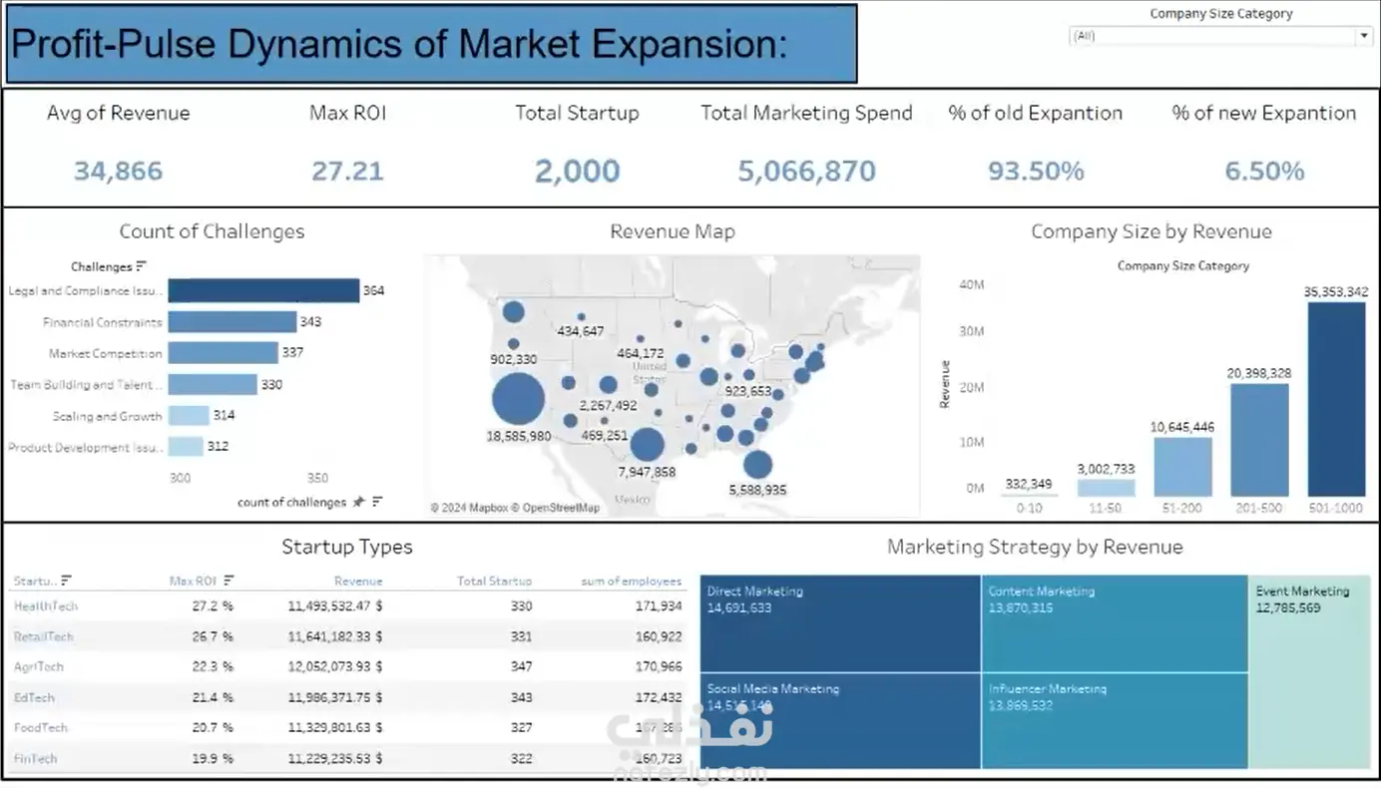Click the Direct Marketing treemap tile

(840, 623)
